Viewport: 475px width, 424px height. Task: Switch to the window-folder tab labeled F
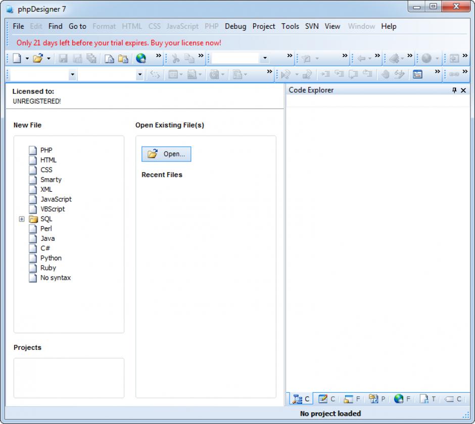coord(352,399)
